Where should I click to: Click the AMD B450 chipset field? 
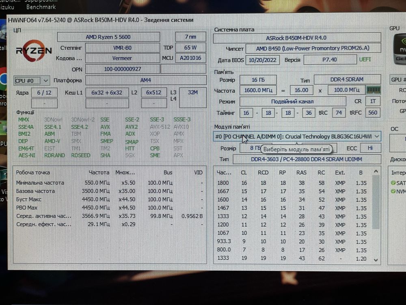tap(313, 48)
